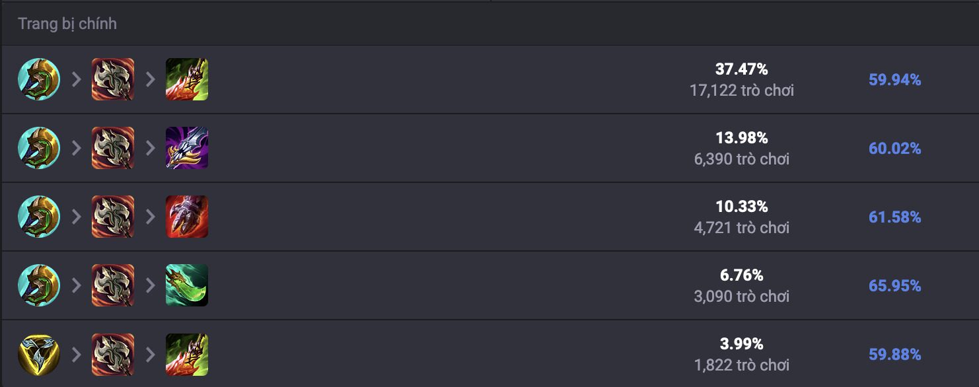979x387 pixels.
Task: Click the green-red sword item in the 17,122 games row
Action: [x=187, y=79]
